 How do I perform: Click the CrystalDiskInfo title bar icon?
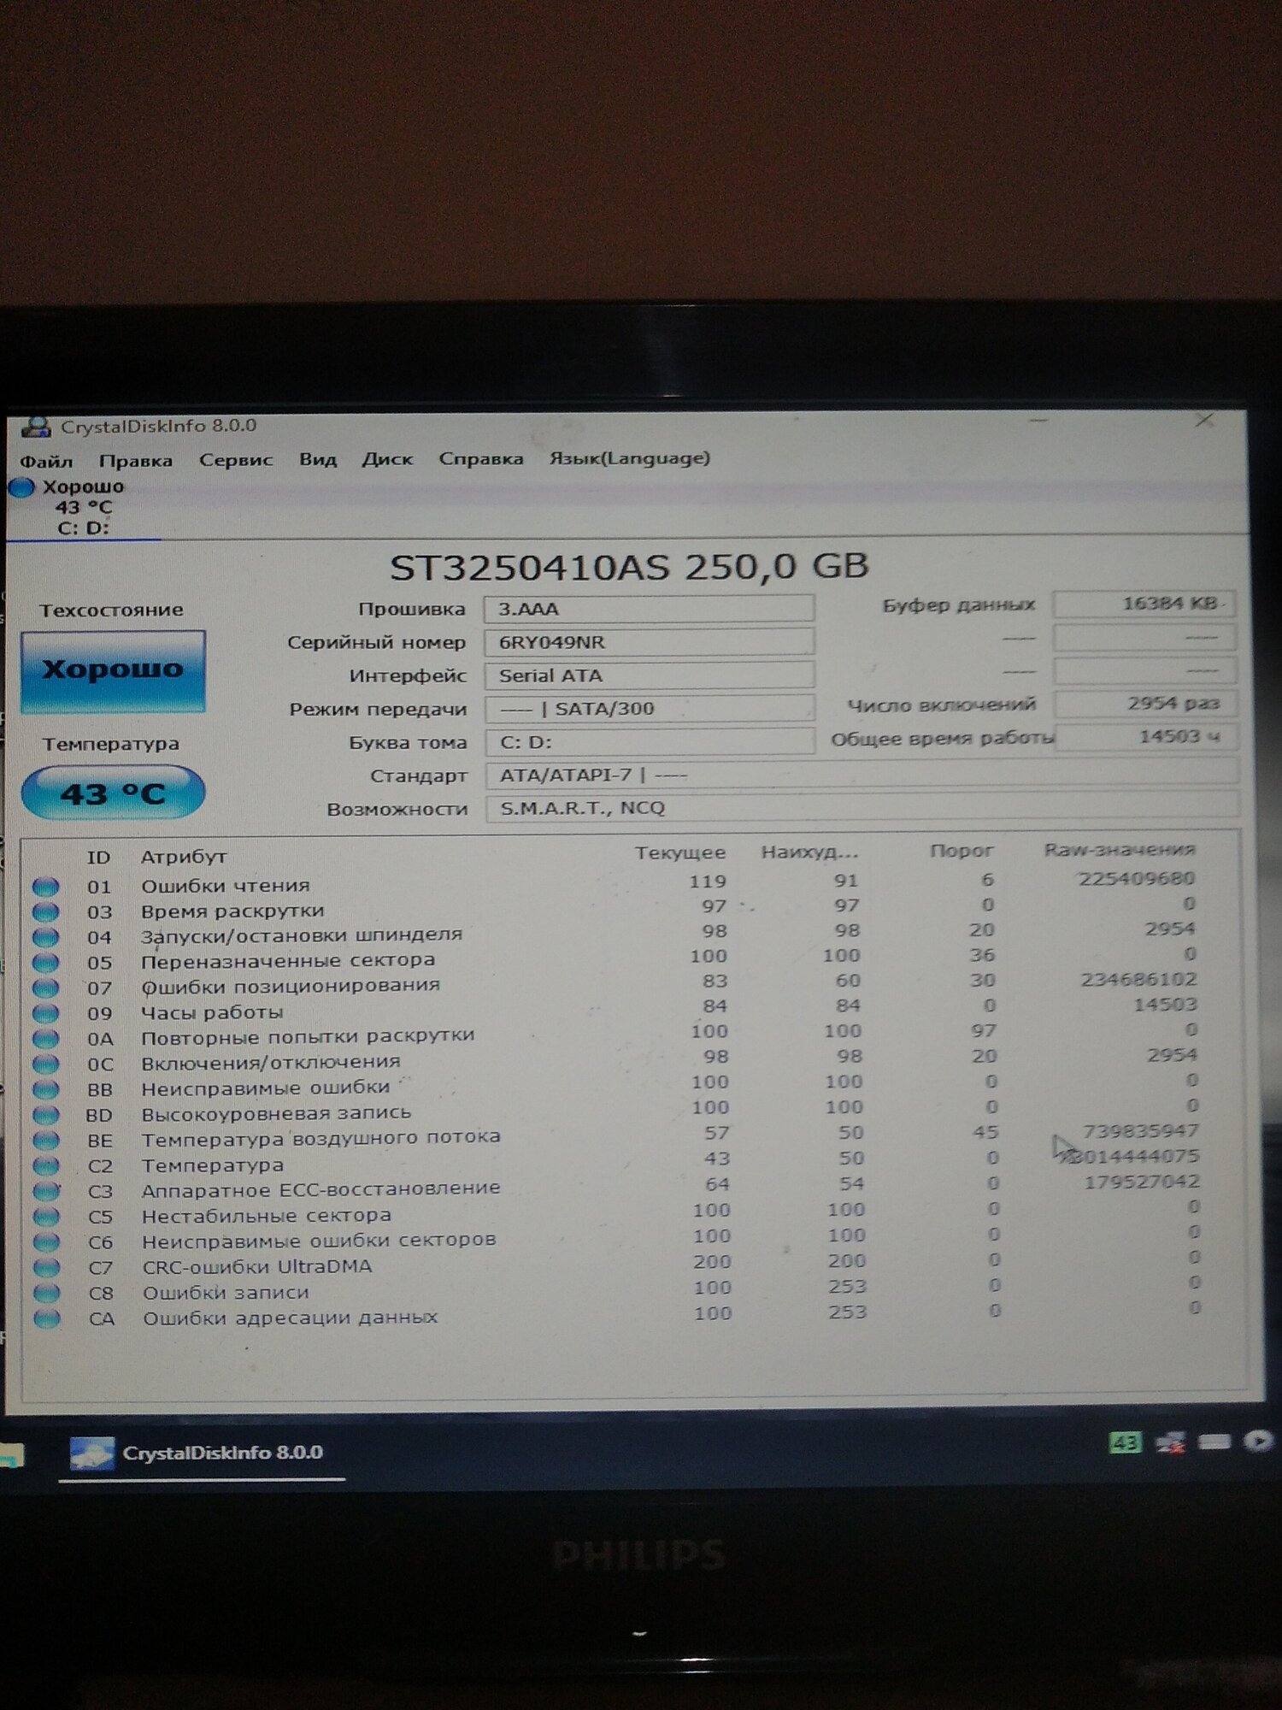tap(36, 427)
